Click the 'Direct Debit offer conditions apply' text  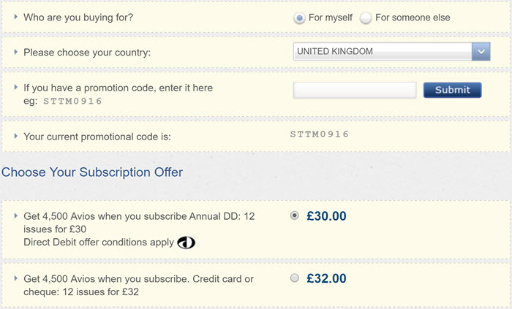click(x=99, y=243)
